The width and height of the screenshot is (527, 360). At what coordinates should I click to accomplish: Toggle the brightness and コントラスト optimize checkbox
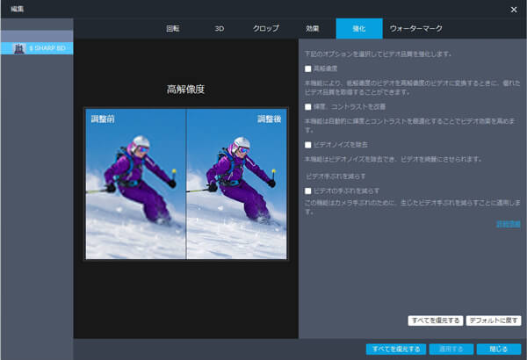point(308,107)
